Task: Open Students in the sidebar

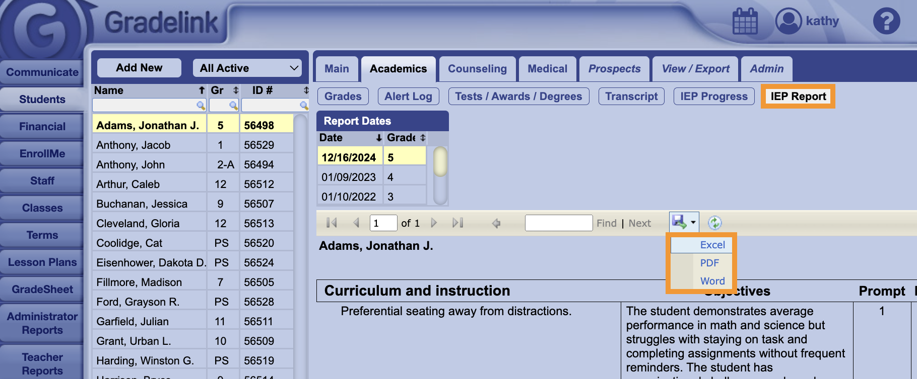Action: tap(42, 100)
